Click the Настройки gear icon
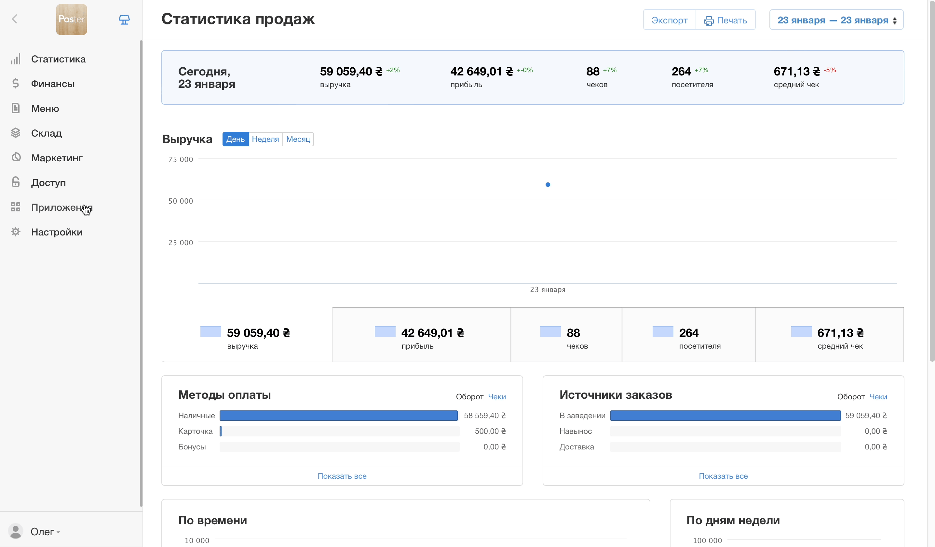The height and width of the screenshot is (547, 935). 16,232
